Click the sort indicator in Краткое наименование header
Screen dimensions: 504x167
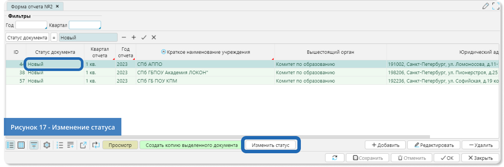click(x=163, y=51)
